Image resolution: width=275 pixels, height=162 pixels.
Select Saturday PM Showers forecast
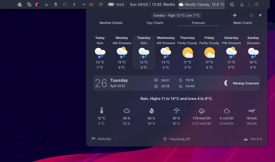point(231,53)
